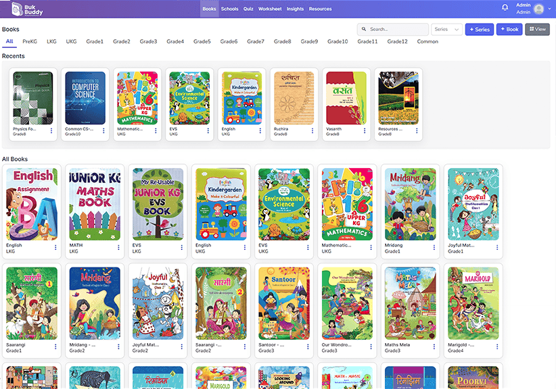Open the Marigold Grade4 book cover

pos(473,303)
